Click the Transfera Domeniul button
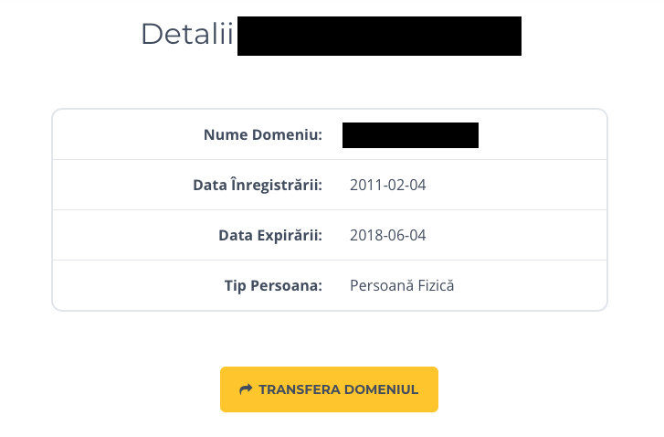Image resolution: width=664 pixels, height=437 pixels. coord(329,389)
